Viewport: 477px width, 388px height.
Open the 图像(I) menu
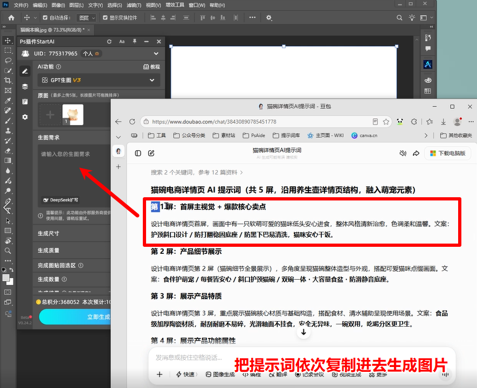pyautogui.click(x=58, y=5)
